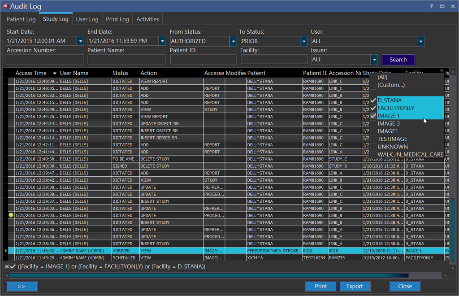Image resolution: width=459 pixels, height=296 pixels.
Task: Switch to the Patient Log tab
Action: click(21, 19)
